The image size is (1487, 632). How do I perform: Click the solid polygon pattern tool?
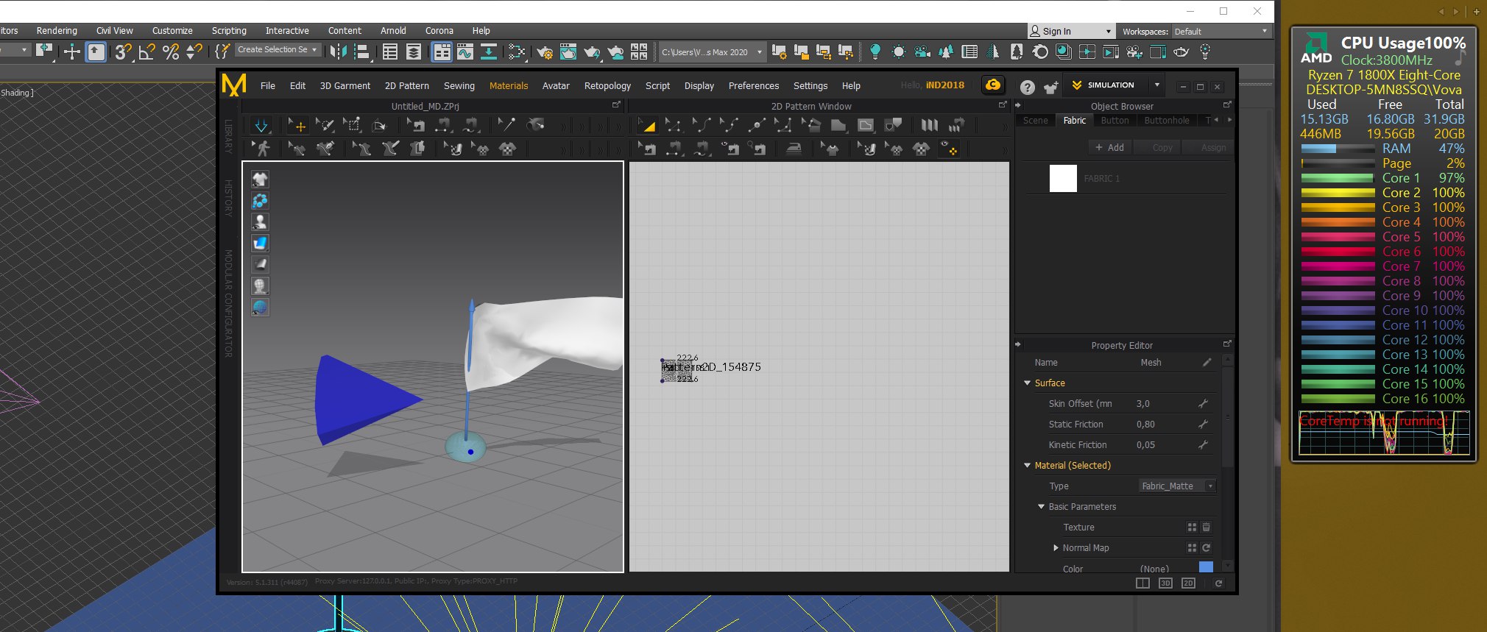[x=838, y=125]
